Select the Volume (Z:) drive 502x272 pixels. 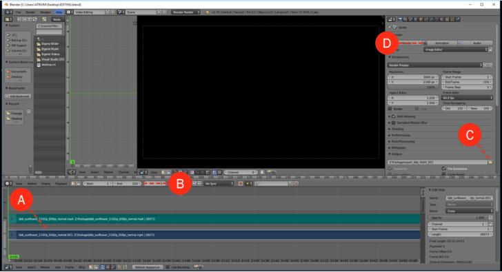pos(19,50)
